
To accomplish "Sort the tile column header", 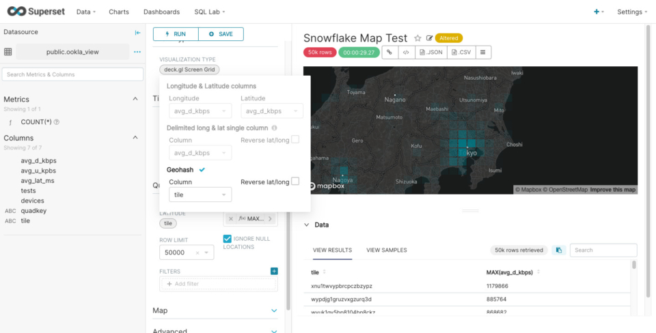I will pyautogui.click(x=324, y=272).
